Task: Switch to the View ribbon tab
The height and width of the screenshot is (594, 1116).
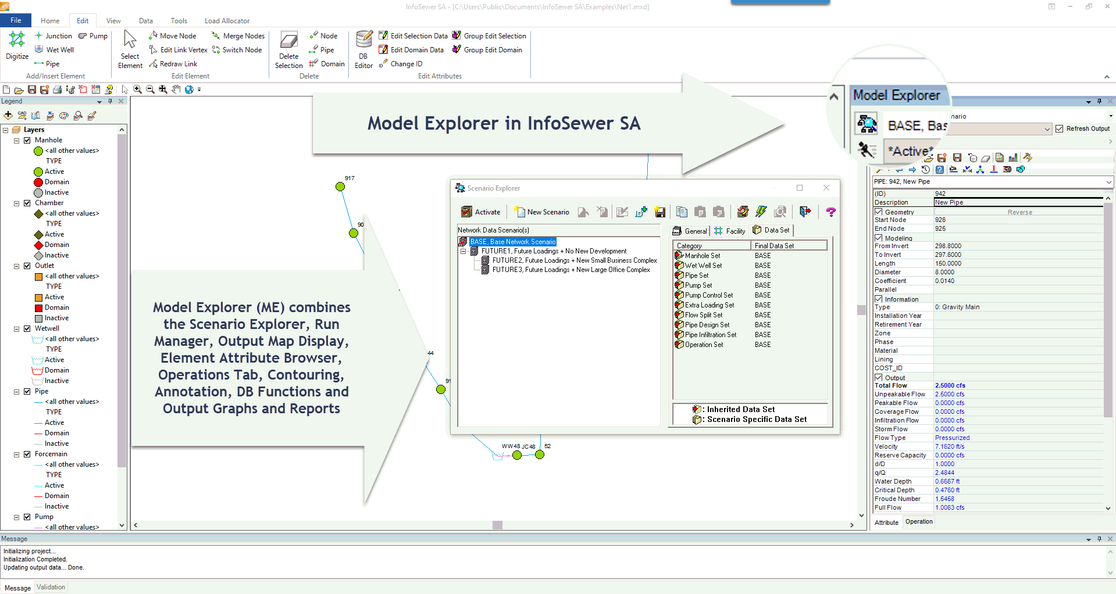Action: [x=113, y=21]
